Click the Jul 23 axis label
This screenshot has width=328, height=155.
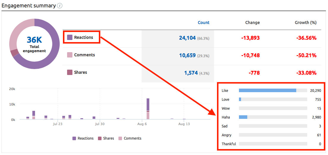58,124
